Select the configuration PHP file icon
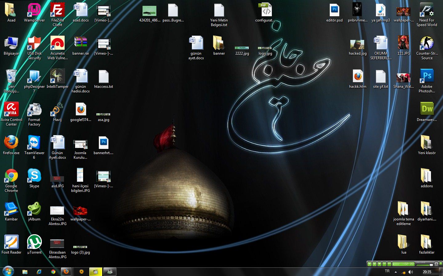Screen dimensions: 443x276 click(x=265, y=13)
